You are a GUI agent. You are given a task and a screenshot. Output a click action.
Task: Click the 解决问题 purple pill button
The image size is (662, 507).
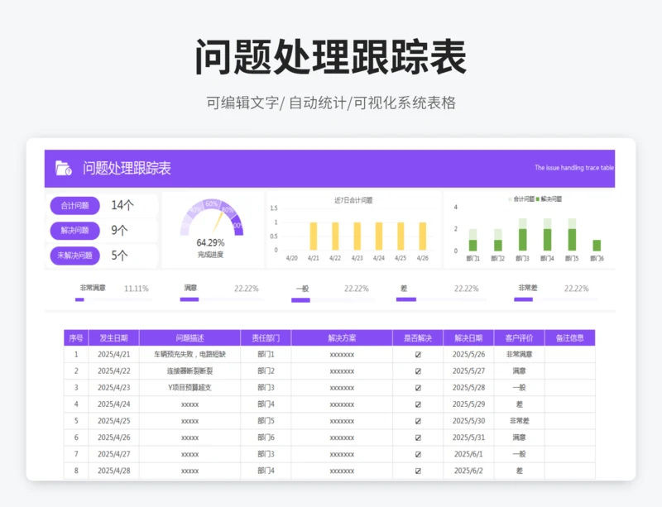[74, 231]
